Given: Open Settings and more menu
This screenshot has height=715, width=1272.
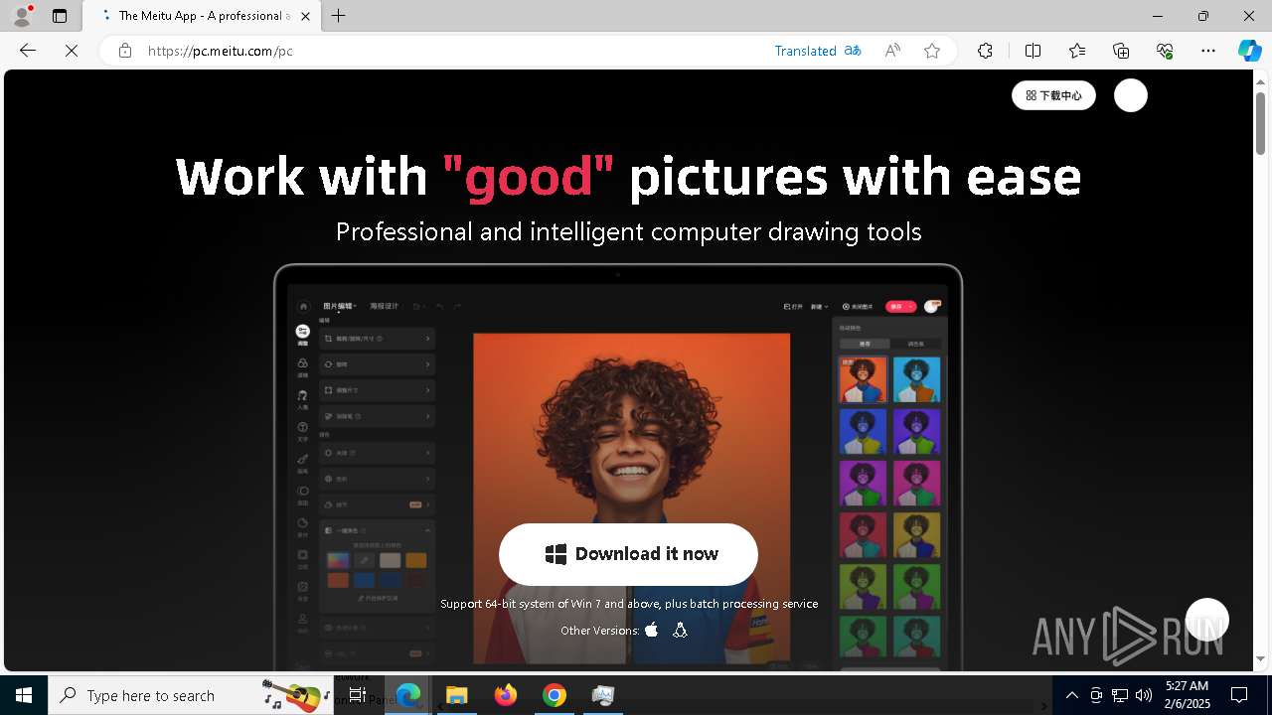Looking at the screenshot, I should [1208, 51].
